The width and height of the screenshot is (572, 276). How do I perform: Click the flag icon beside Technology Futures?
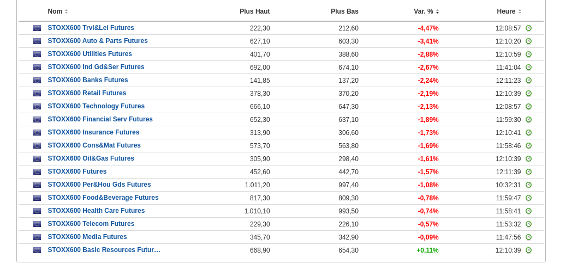(37, 107)
